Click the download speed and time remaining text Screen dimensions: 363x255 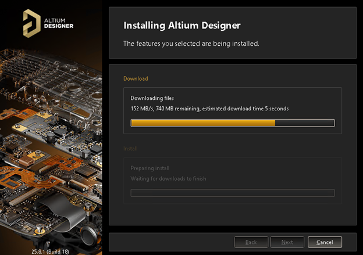pyautogui.click(x=209, y=109)
